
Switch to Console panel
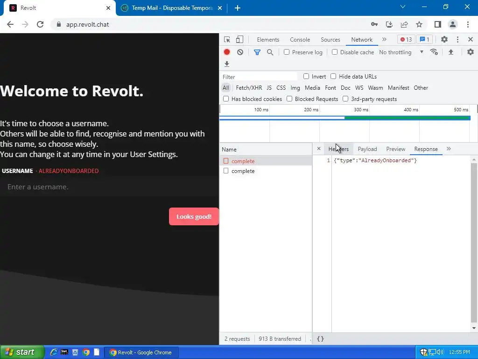[300, 40]
